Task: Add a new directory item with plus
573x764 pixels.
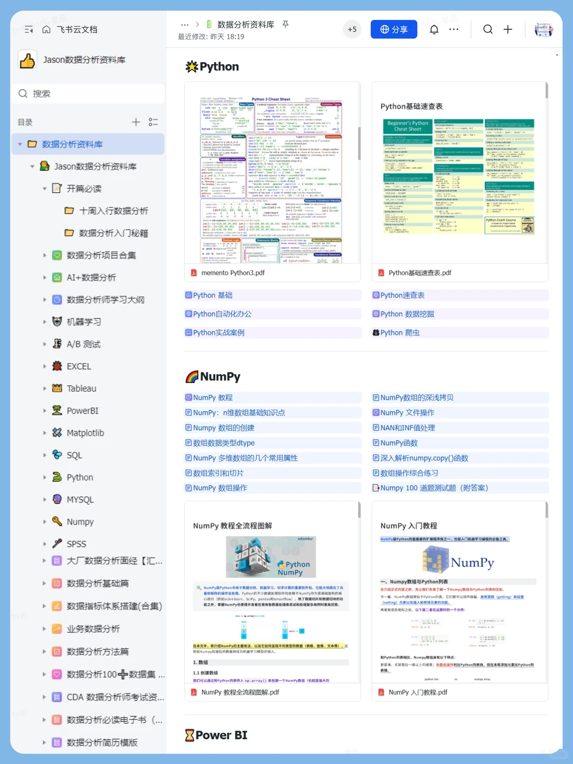Action: 136,122
